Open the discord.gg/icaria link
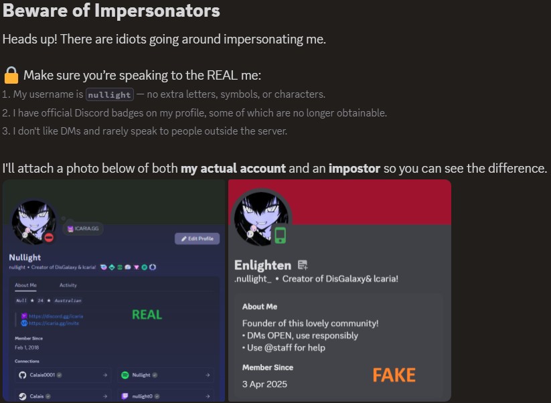The height and width of the screenshot is (403, 551). tap(56, 316)
